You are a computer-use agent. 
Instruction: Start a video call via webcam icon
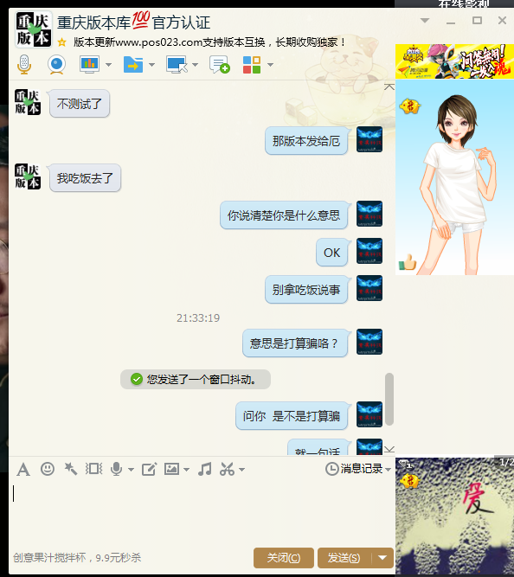tap(57, 64)
